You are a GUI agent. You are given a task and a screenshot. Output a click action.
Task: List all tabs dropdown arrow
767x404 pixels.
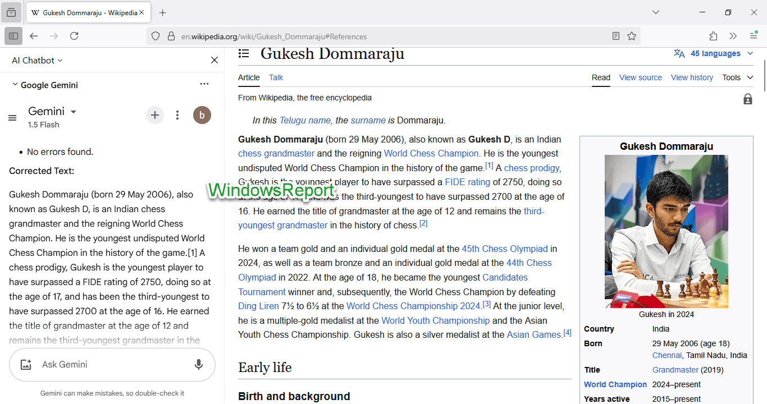pyautogui.click(x=656, y=12)
